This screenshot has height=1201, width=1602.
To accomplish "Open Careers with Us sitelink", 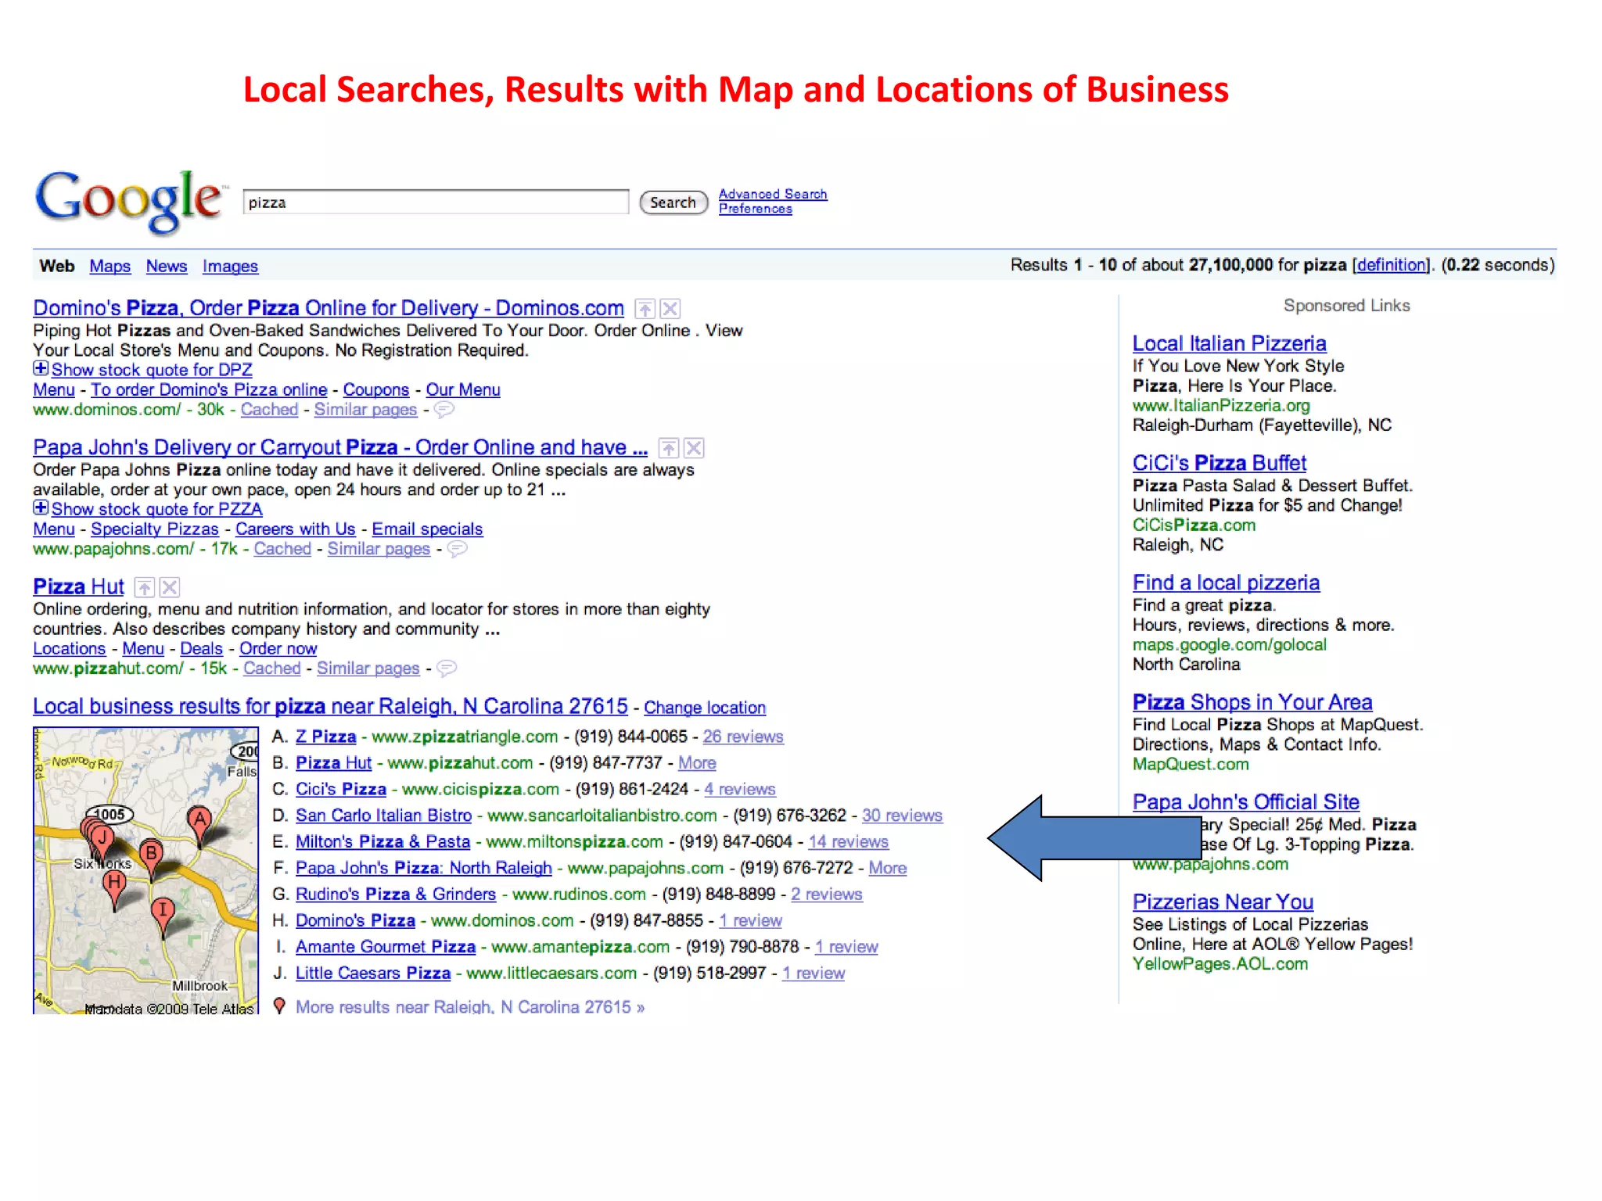I will coord(296,529).
